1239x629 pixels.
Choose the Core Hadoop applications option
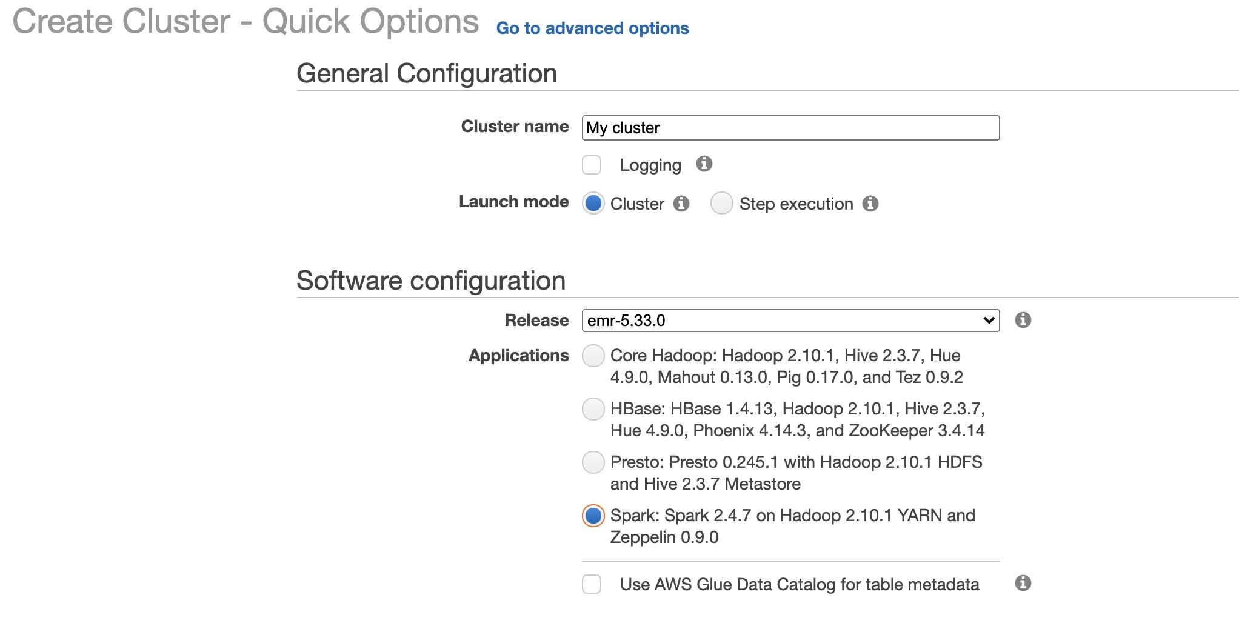click(593, 356)
